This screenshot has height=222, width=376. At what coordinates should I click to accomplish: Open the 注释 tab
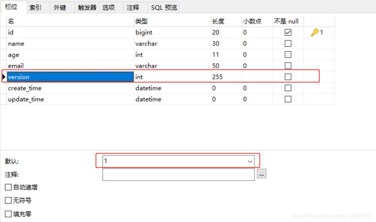[x=132, y=7]
